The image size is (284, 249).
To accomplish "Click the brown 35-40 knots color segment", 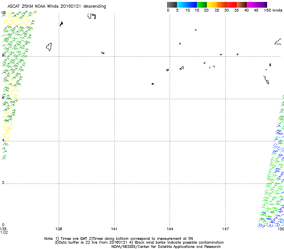I will [242, 5].
